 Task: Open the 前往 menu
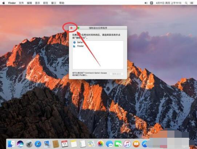pyautogui.click(x=45, y=3)
